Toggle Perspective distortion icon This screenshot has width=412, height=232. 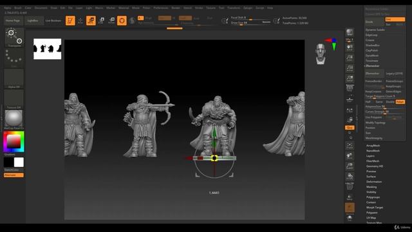350,88
